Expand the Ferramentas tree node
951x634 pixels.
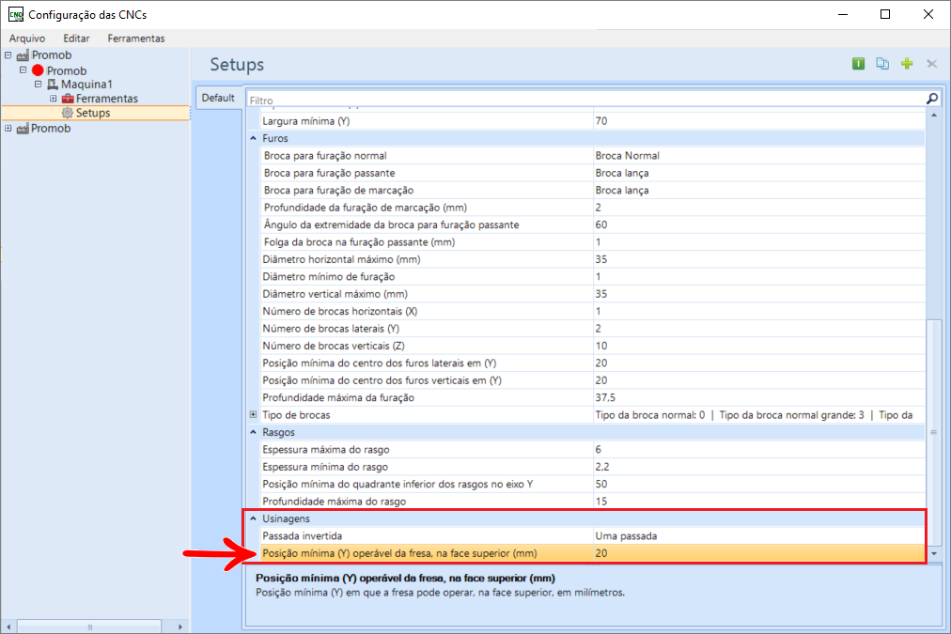click(x=53, y=99)
